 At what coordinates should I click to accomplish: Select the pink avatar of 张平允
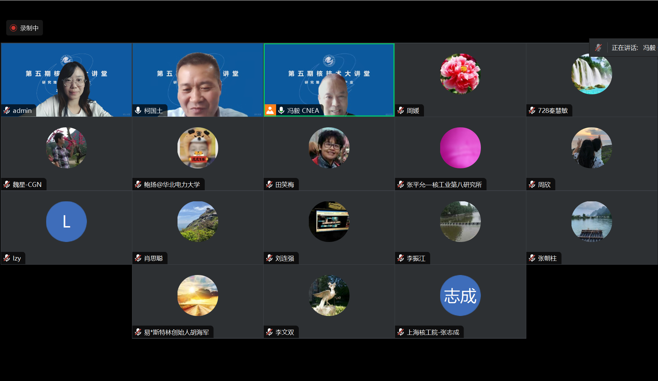460,148
